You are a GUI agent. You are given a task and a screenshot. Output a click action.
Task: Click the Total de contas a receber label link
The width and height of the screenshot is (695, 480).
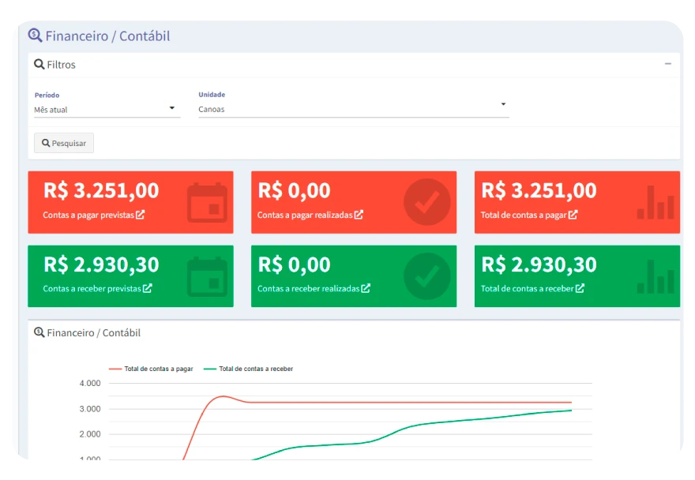tap(527, 289)
